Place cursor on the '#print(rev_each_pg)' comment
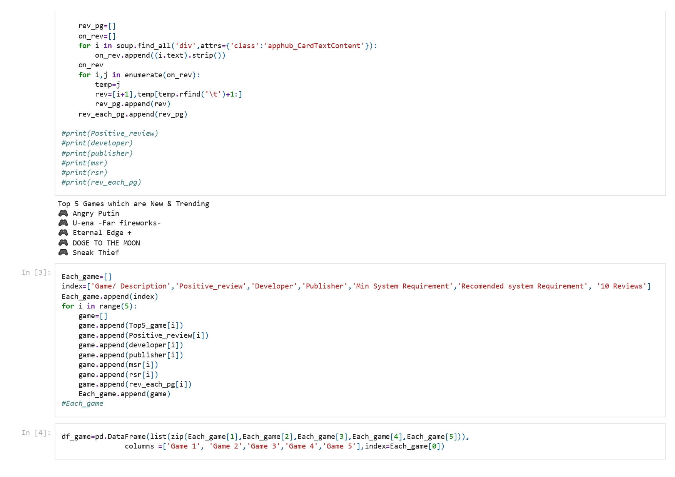675x477 pixels. pyautogui.click(x=101, y=182)
